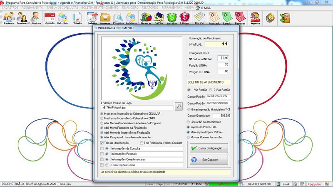Toggle Impressão Prévia Tela option
Image resolution: width=333 pixels, height=187 pixels.
pos(188,127)
